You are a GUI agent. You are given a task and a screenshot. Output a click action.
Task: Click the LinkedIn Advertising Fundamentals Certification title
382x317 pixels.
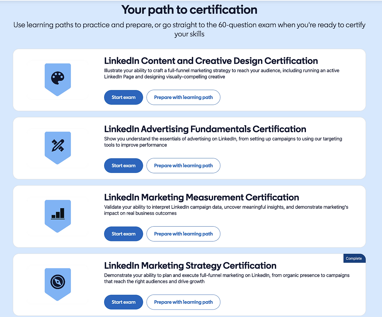pos(205,129)
